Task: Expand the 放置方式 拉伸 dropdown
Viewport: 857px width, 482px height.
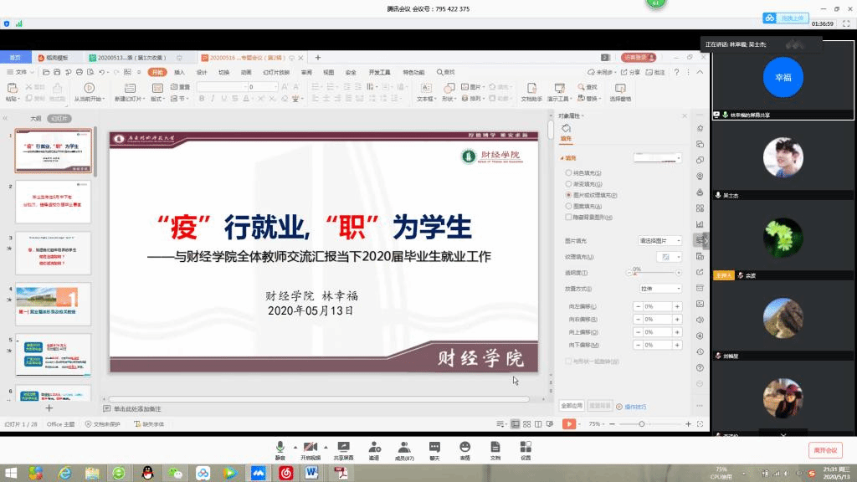Action: coord(659,289)
